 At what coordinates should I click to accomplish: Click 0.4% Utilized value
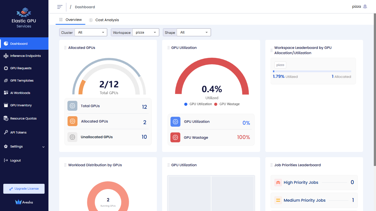click(x=212, y=89)
